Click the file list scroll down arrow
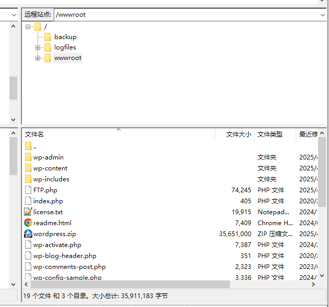The image size is (329, 307). point(322,276)
